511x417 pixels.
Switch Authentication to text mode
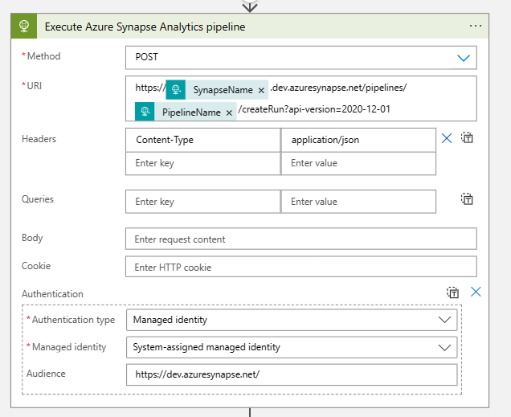(x=452, y=292)
